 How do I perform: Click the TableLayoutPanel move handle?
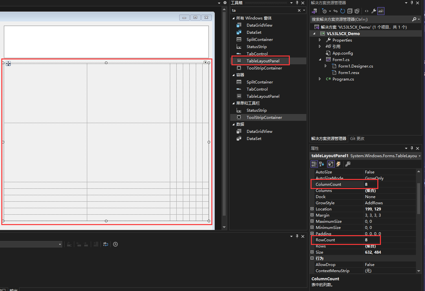[x=8, y=63]
